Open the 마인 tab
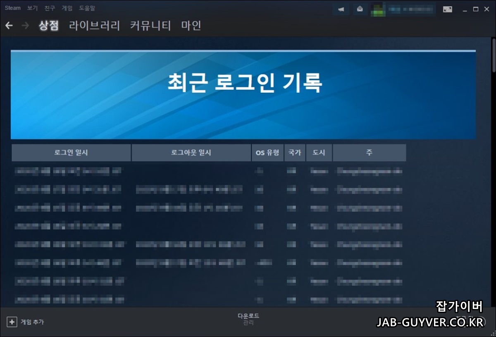Image resolution: width=496 pixels, height=337 pixels. [190, 25]
